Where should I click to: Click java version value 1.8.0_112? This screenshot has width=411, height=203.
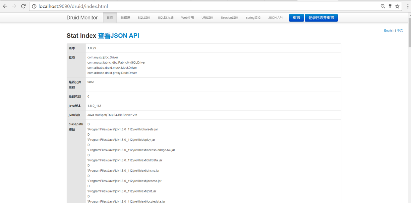click(x=94, y=106)
